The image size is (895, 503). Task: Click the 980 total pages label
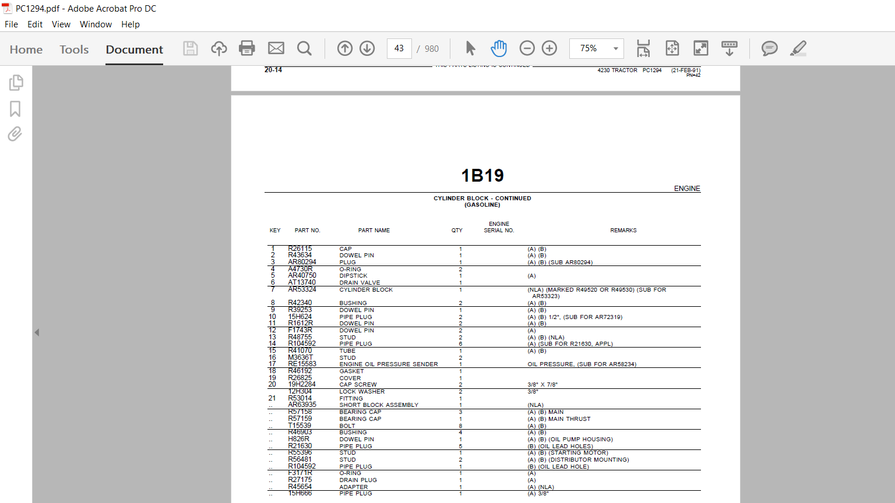point(432,49)
